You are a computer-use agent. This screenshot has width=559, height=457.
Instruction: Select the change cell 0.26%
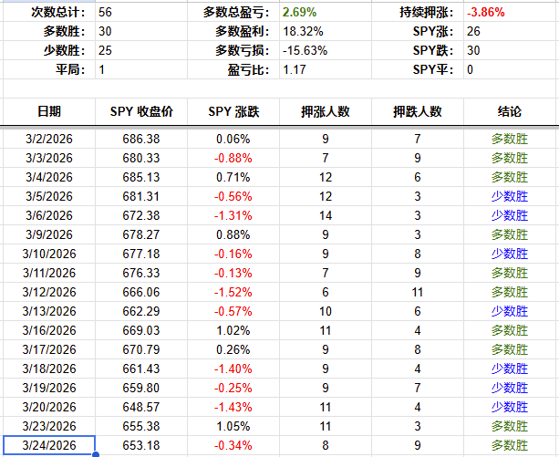pos(233,349)
